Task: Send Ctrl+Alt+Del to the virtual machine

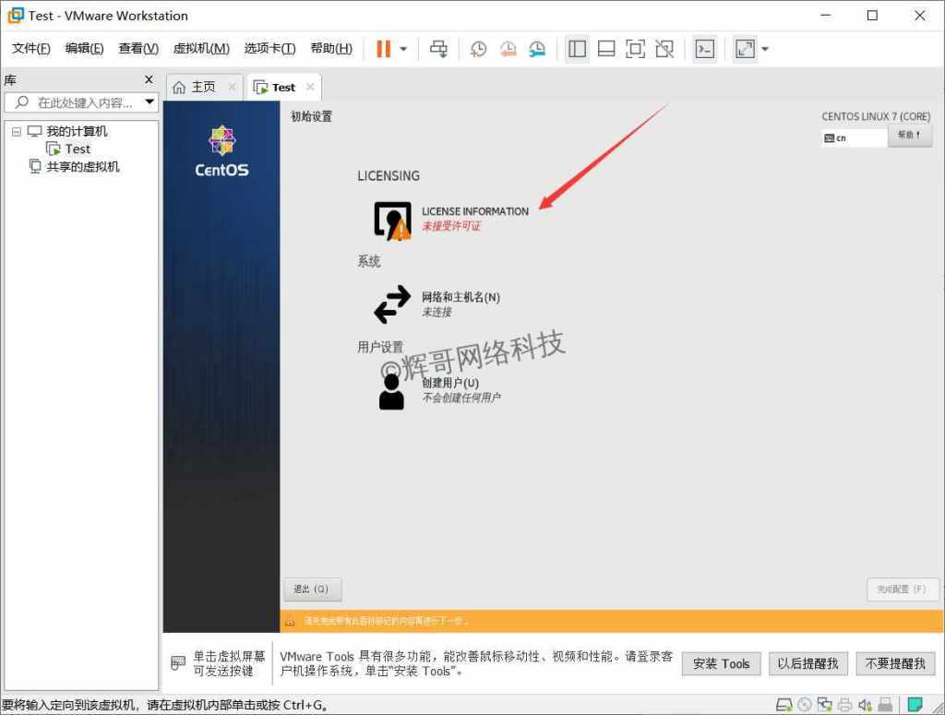Action: click(x=438, y=49)
